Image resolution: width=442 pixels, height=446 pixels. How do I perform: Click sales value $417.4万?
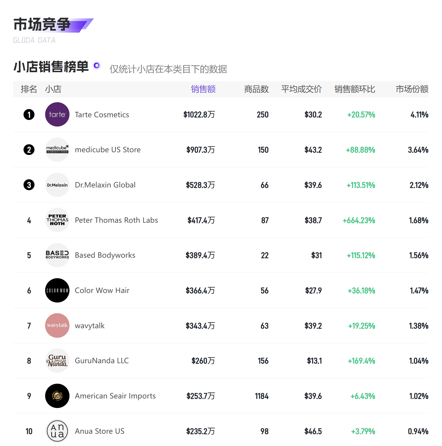point(201,220)
